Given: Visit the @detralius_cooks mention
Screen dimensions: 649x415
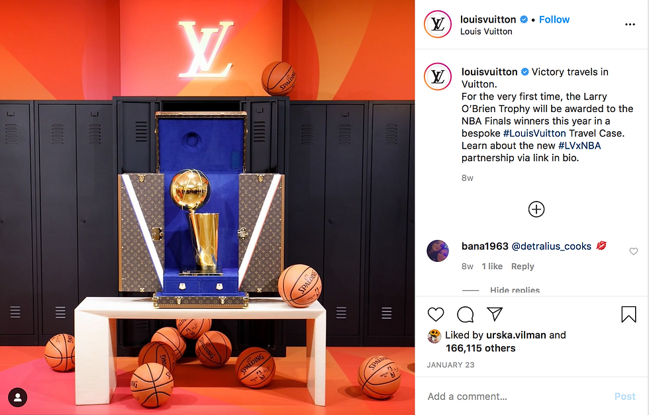Looking at the screenshot, I should (551, 247).
